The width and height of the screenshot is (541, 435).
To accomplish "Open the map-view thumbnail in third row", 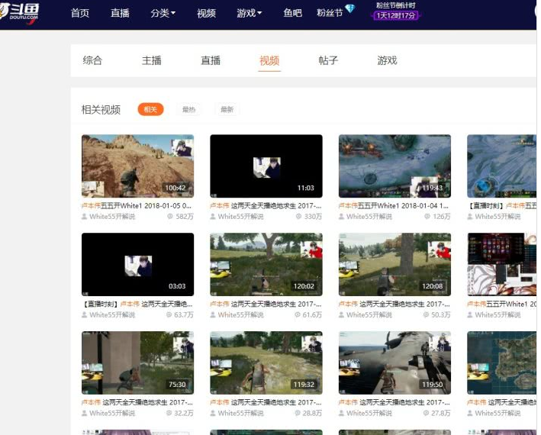I will pyautogui.click(x=502, y=362).
